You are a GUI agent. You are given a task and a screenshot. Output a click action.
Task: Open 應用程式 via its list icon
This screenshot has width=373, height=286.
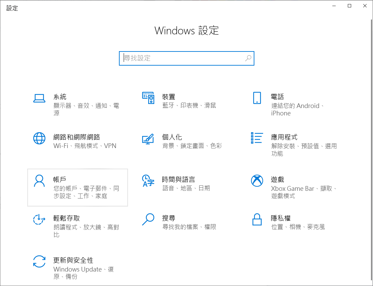(257, 138)
